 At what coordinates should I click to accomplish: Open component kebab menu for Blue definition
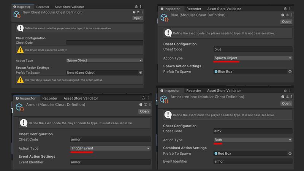(x=291, y=15)
